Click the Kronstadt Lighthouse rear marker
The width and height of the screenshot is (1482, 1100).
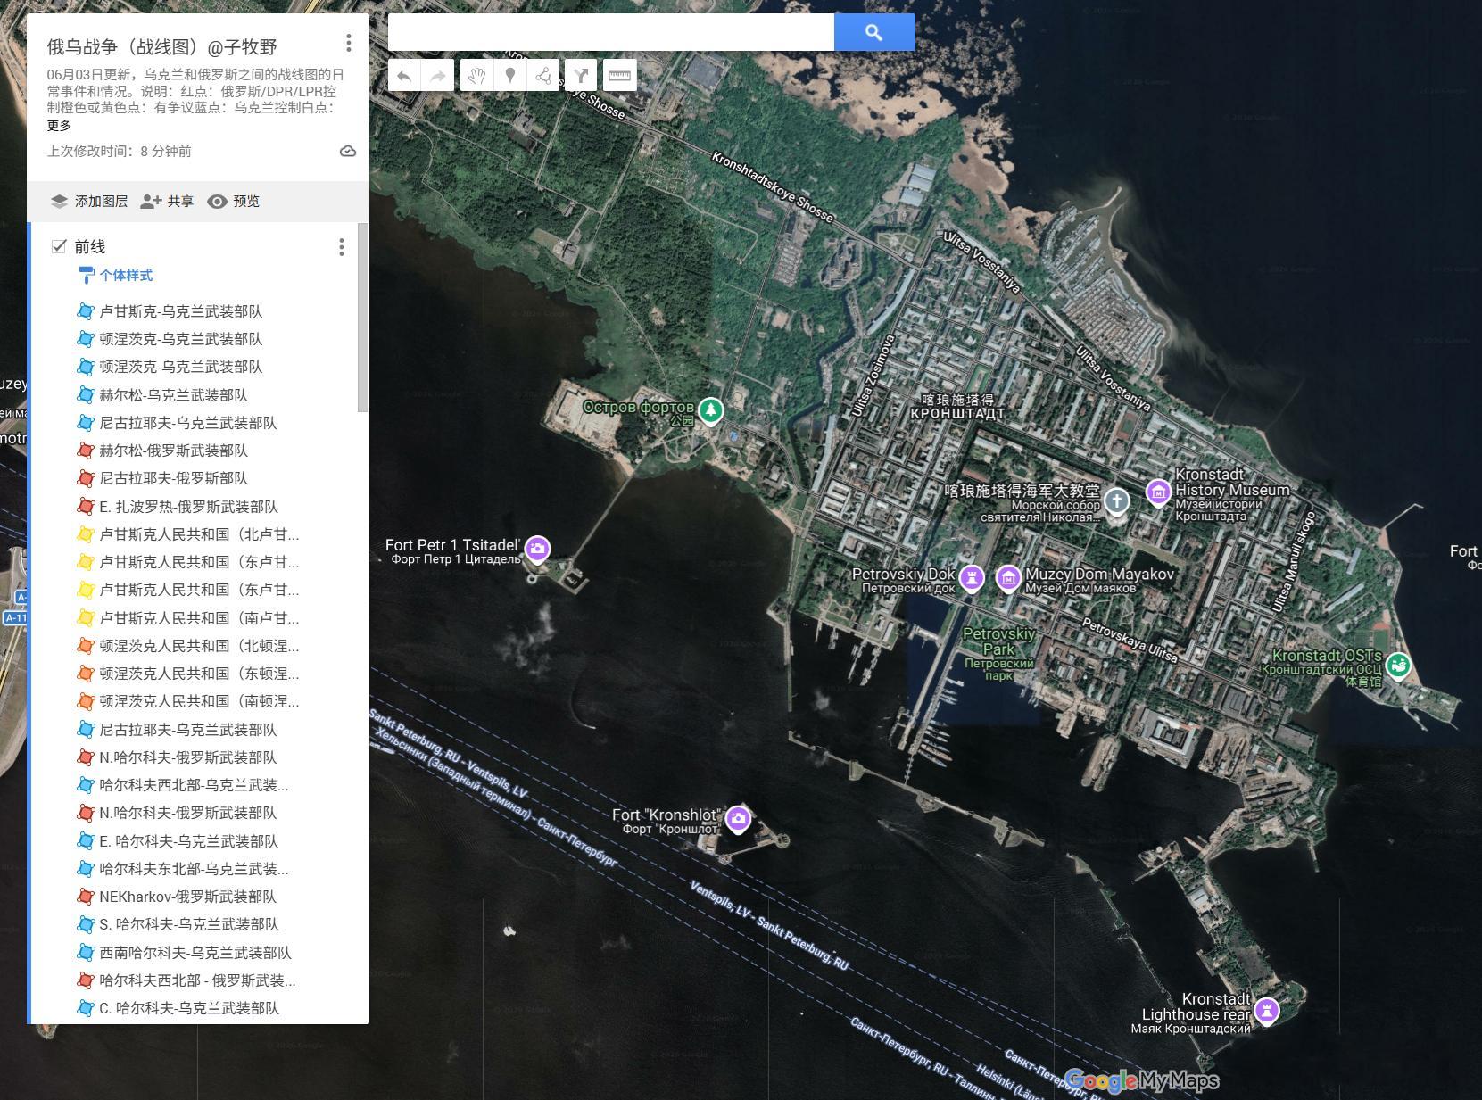coord(1266,1011)
